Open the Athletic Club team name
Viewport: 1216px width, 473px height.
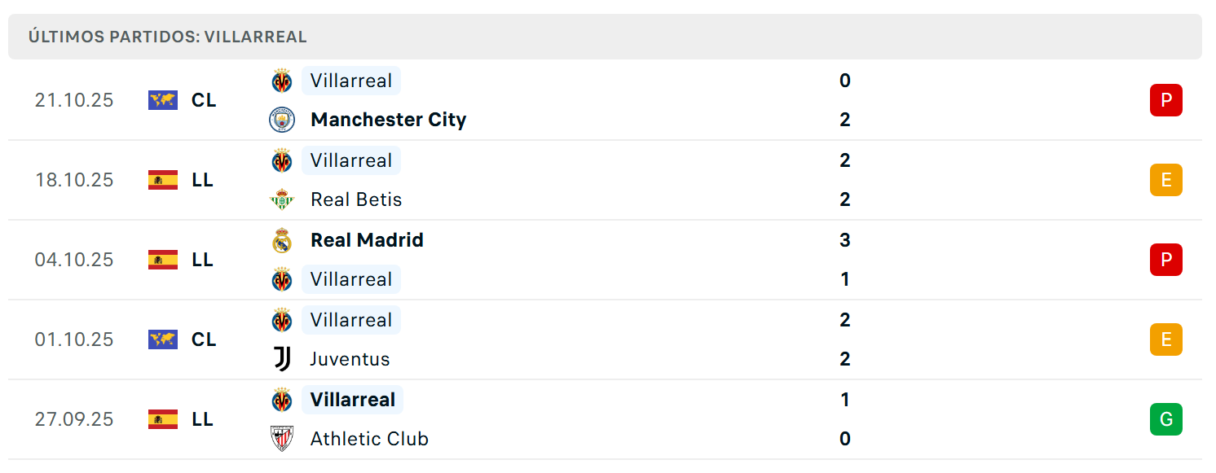pyautogui.click(x=369, y=439)
